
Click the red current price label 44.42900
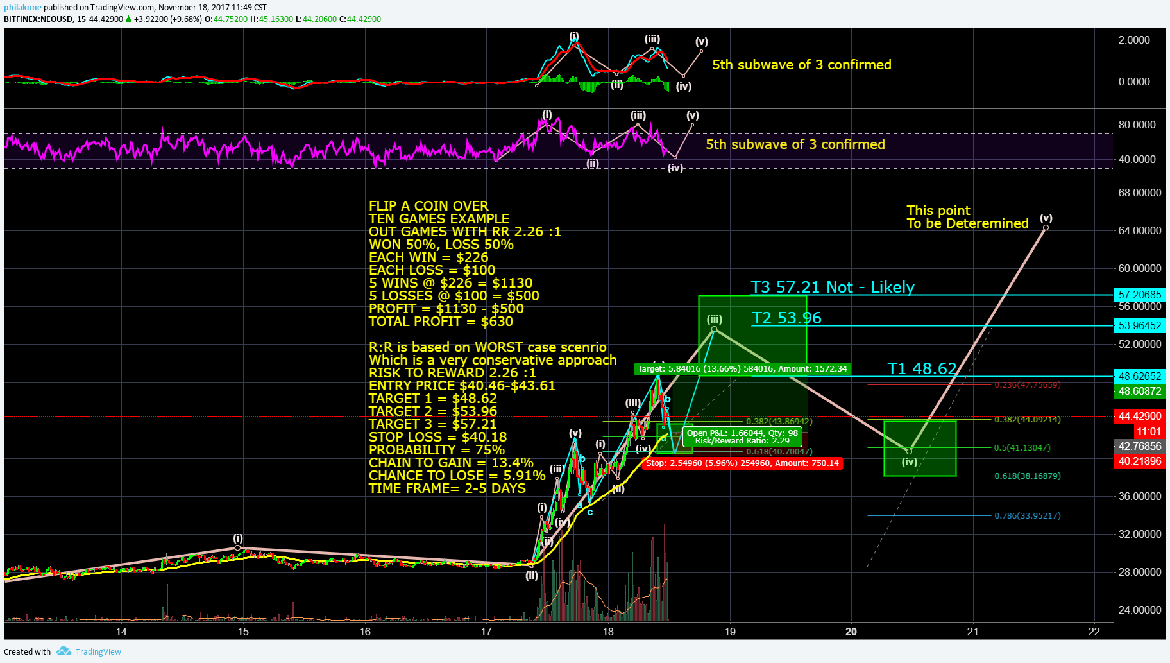point(1141,415)
